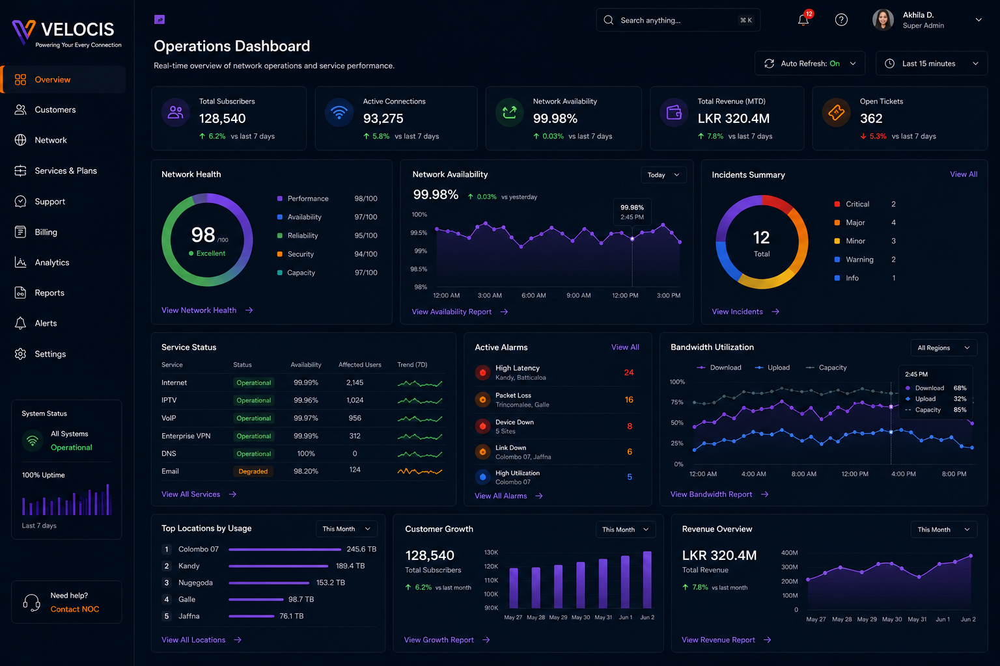Toggle the Upload series in bandwidth legend
The width and height of the screenshot is (1000, 666).
point(772,367)
